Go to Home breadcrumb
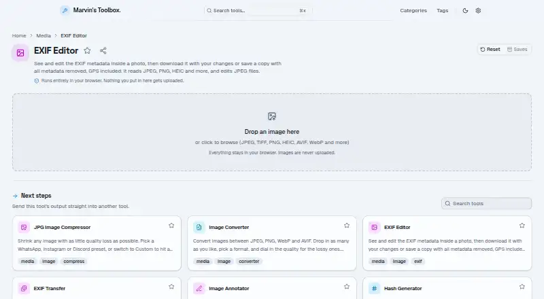The image size is (544, 299). (x=19, y=36)
